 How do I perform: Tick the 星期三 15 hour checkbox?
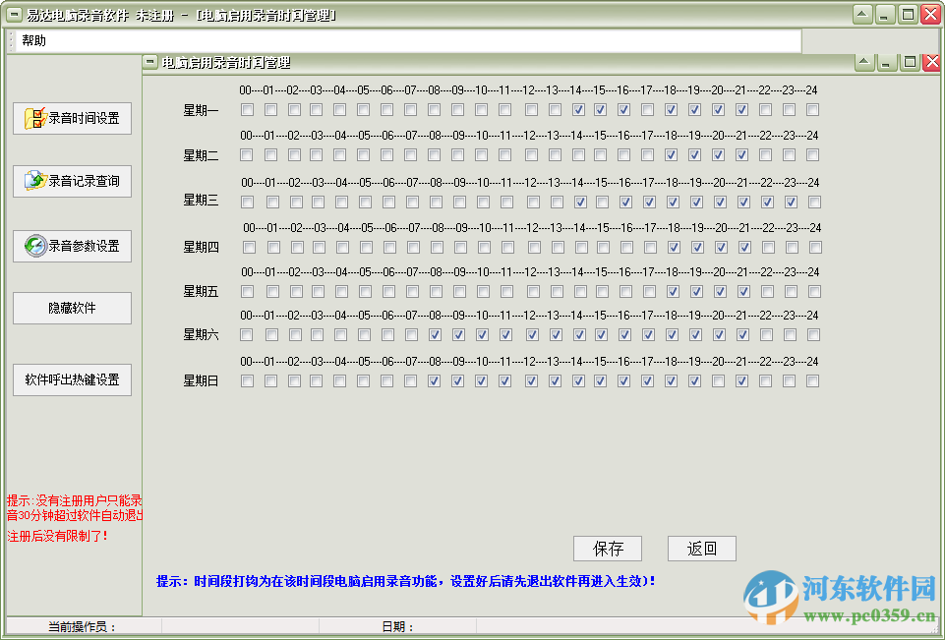tap(602, 202)
